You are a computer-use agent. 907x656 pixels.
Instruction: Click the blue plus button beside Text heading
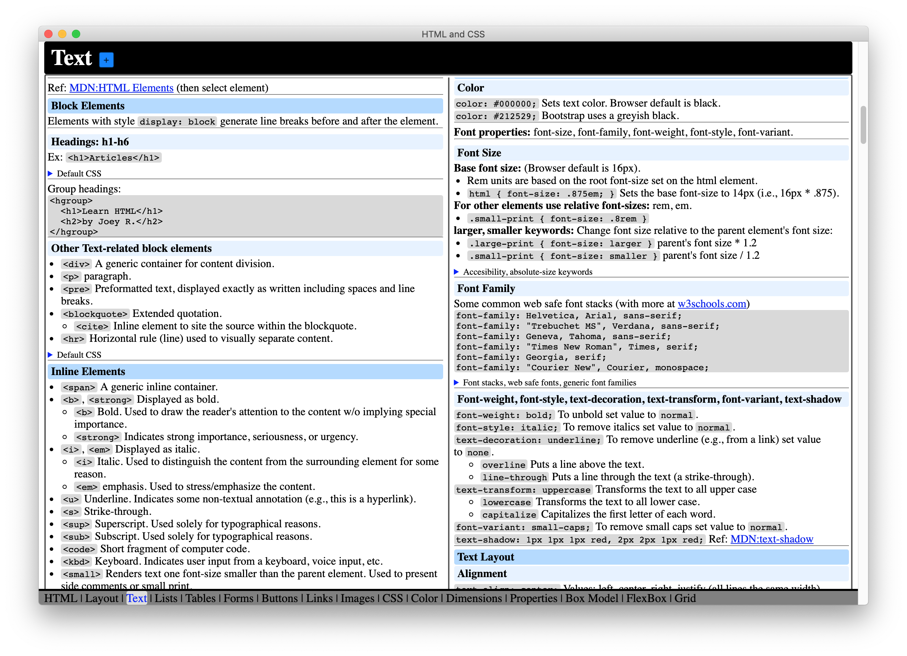(x=106, y=60)
